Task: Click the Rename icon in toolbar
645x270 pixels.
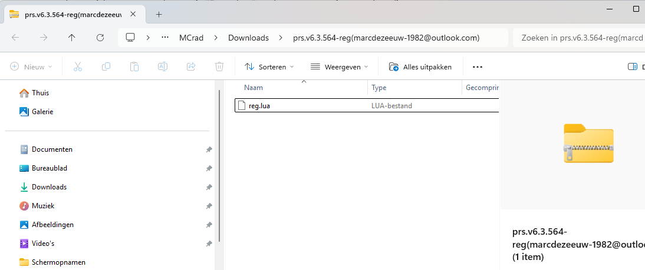Action: click(163, 67)
